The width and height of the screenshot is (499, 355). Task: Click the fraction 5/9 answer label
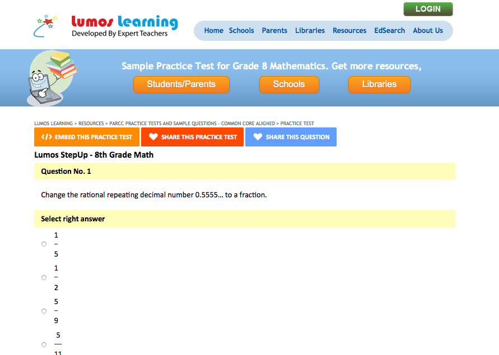tap(56, 311)
